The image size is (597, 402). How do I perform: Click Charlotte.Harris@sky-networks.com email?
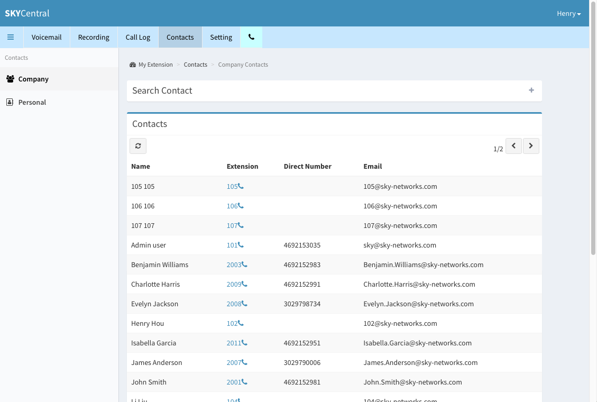coord(419,285)
